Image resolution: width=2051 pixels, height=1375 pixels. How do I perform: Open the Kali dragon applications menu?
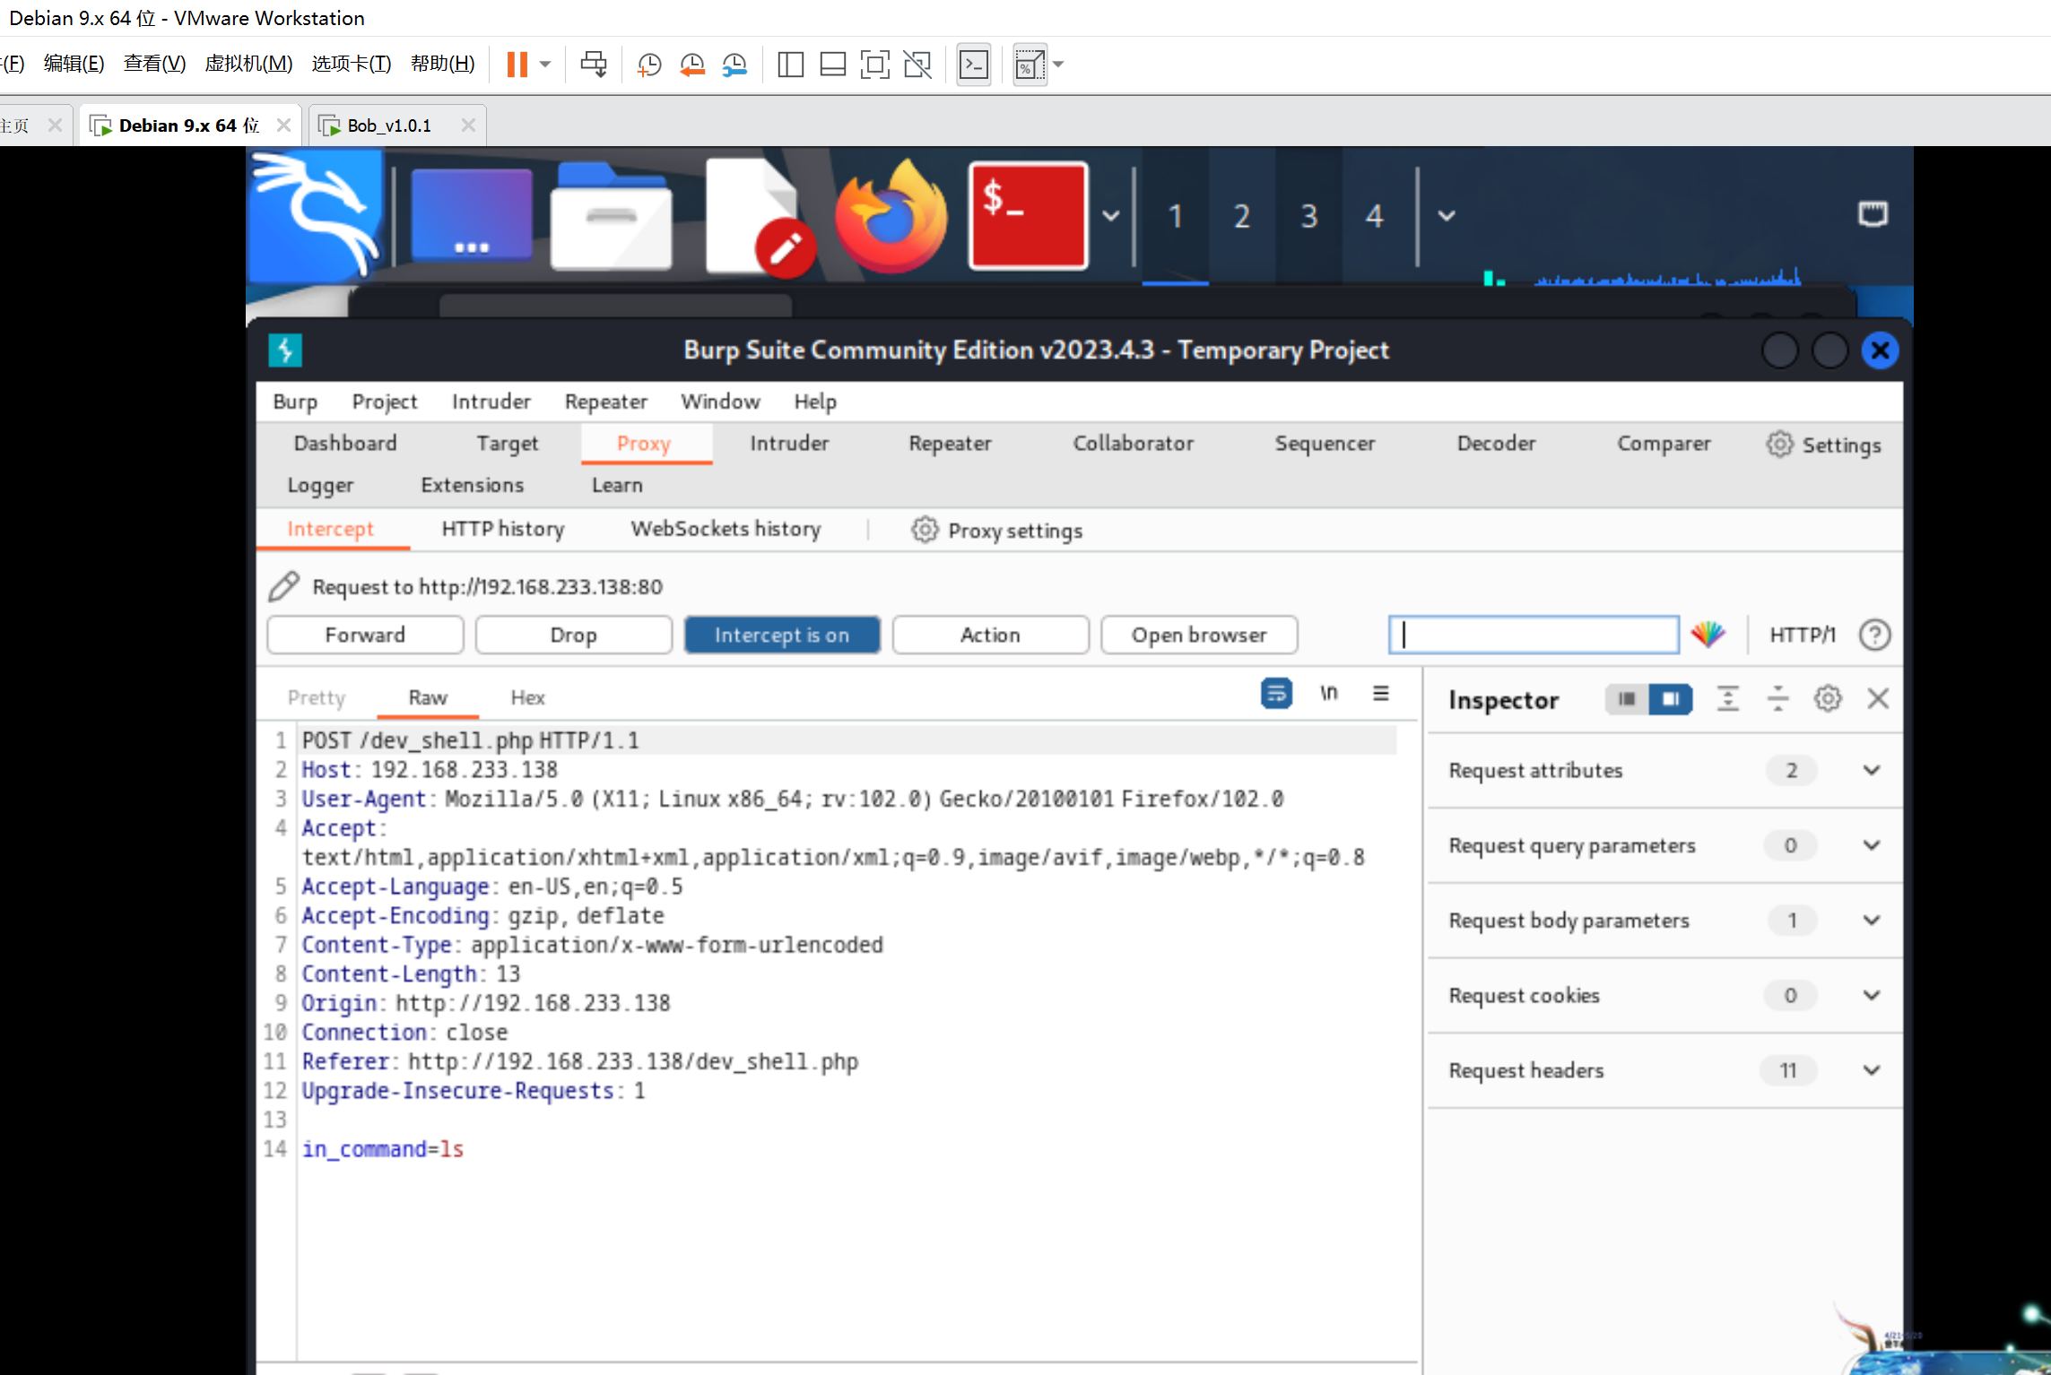point(315,216)
